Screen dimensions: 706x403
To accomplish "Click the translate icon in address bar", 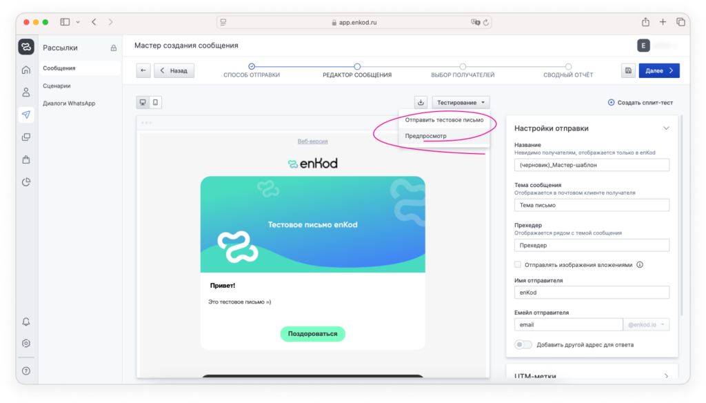I will tap(476, 22).
